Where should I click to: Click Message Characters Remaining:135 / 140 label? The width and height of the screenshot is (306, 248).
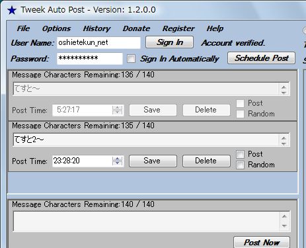click(x=83, y=126)
